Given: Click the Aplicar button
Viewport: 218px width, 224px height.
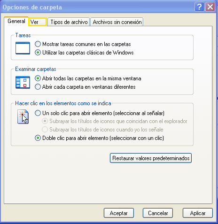Looking at the screenshot, I should pyautogui.click(x=198, y=213).
